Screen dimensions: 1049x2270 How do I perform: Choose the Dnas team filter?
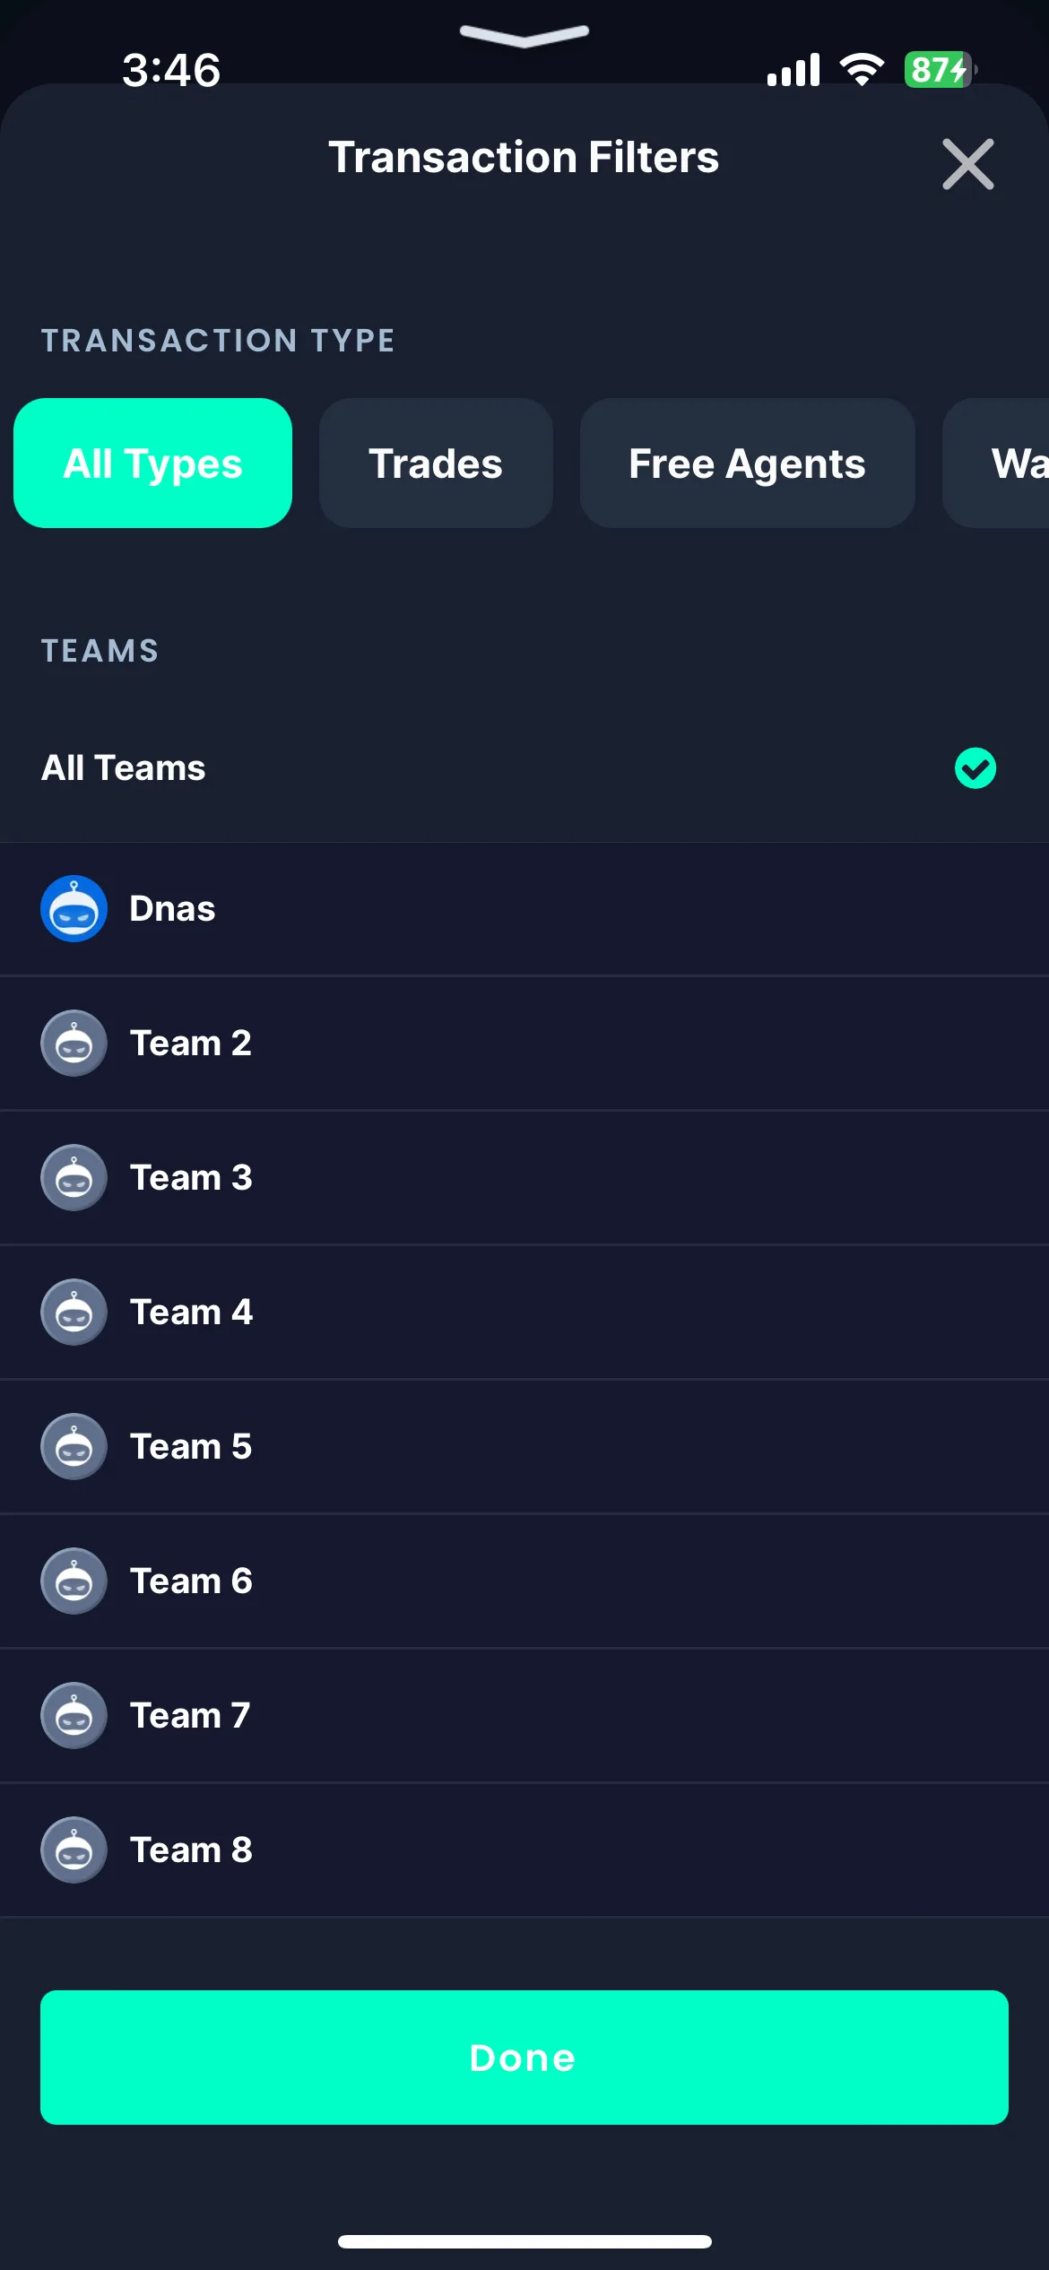(524, 908)
